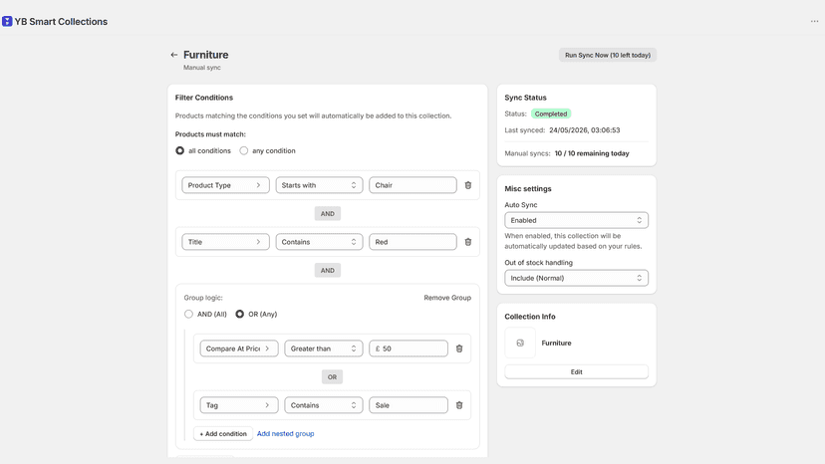Go back using arrow beside Furniture
This screenshot has height=464, width=825.
click(174, 55)
